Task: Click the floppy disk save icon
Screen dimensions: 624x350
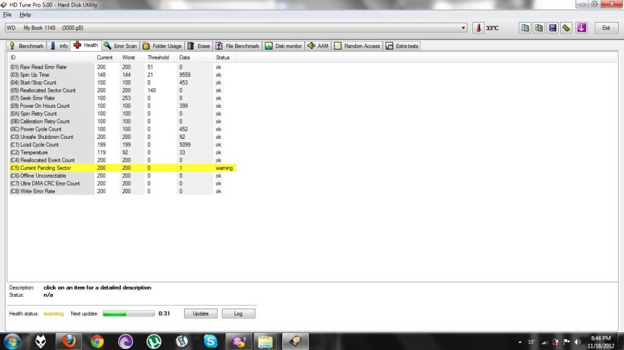Action: tap(552, 28)
